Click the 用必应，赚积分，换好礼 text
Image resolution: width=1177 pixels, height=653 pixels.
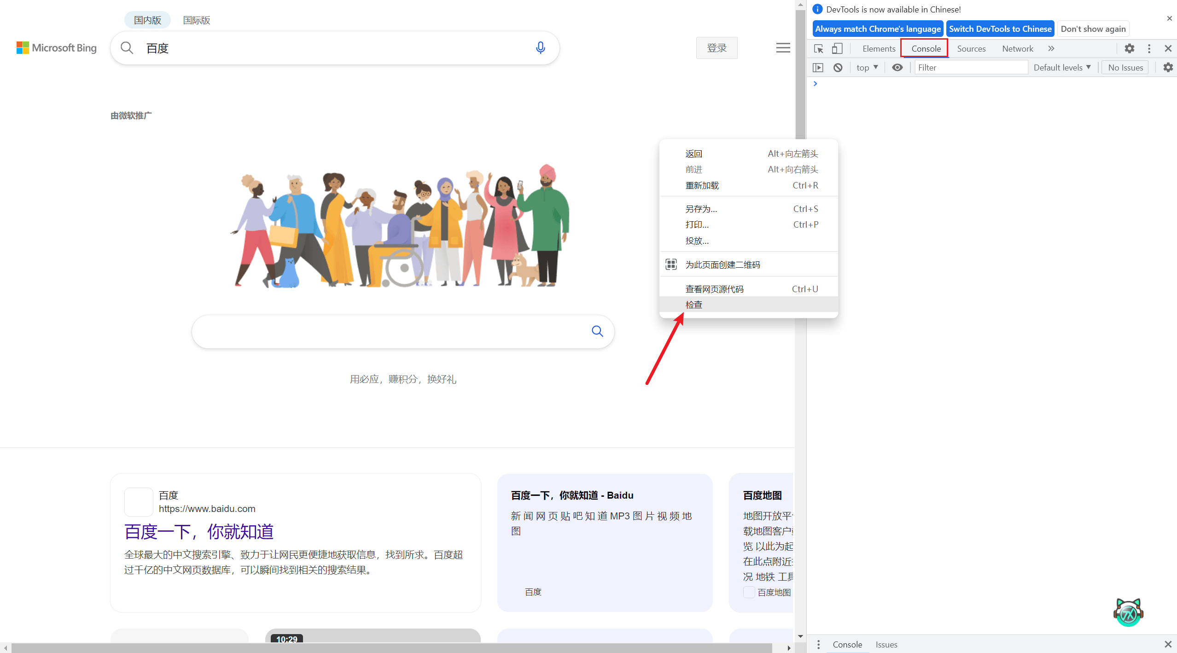(403, 379)
